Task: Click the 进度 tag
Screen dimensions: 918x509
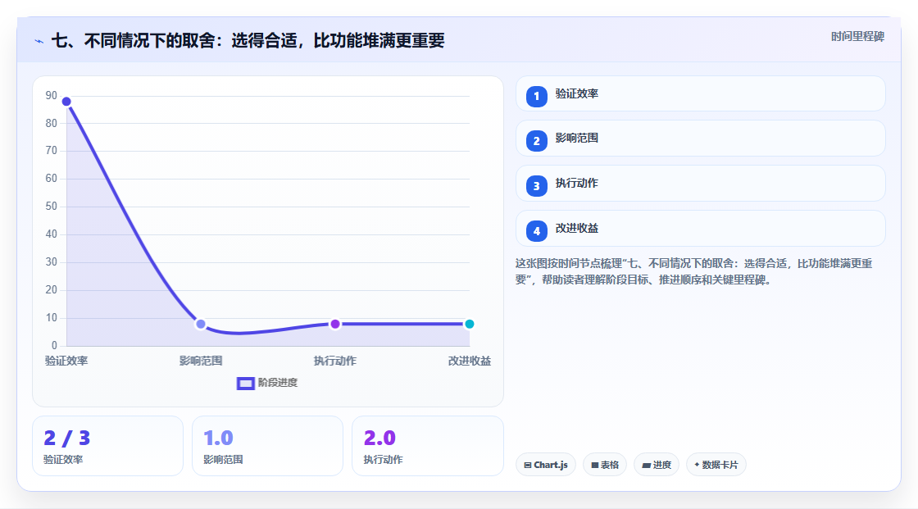Action: click(657, 465)
